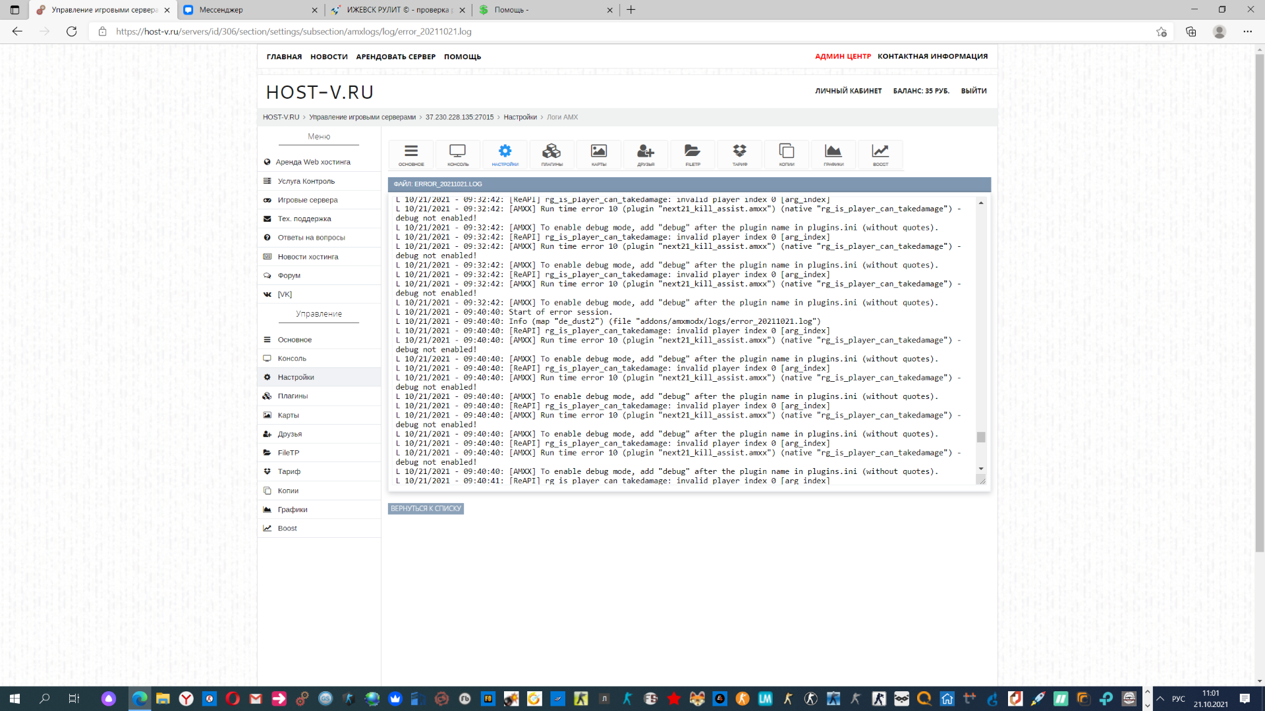This screenshot has height=711, width=1265.
Task: Click the Основное hamburger toolbar icon
Action: click(x=411, y=155)
